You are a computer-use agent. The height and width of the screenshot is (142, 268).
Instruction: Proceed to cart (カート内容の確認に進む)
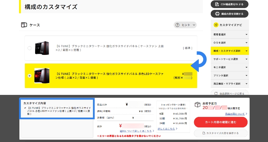(221, 122)
